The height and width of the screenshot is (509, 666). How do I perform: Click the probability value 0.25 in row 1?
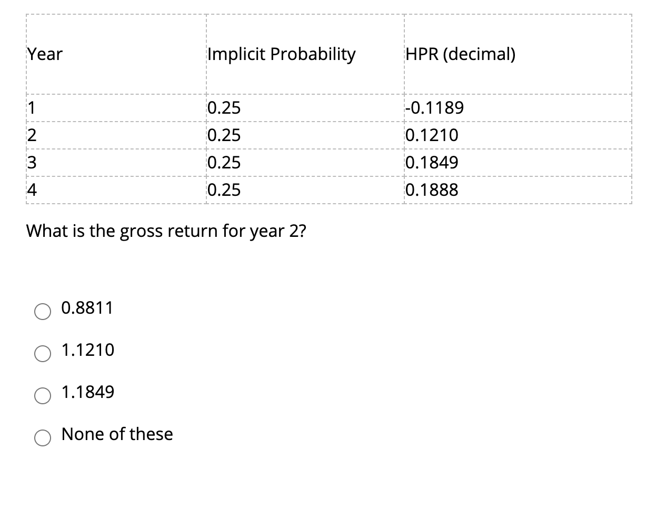click(x=224, y=107)
